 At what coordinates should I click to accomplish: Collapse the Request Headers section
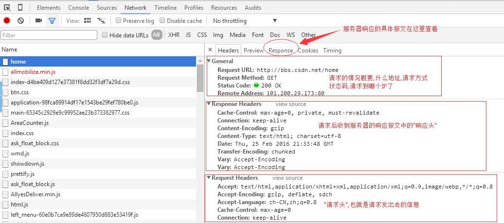point(209,178)
